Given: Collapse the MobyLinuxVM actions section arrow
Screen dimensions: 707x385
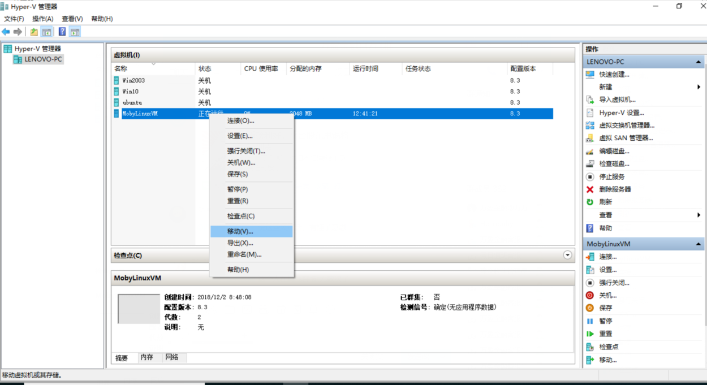Looking at the screenshot, I should pos(699,244).
